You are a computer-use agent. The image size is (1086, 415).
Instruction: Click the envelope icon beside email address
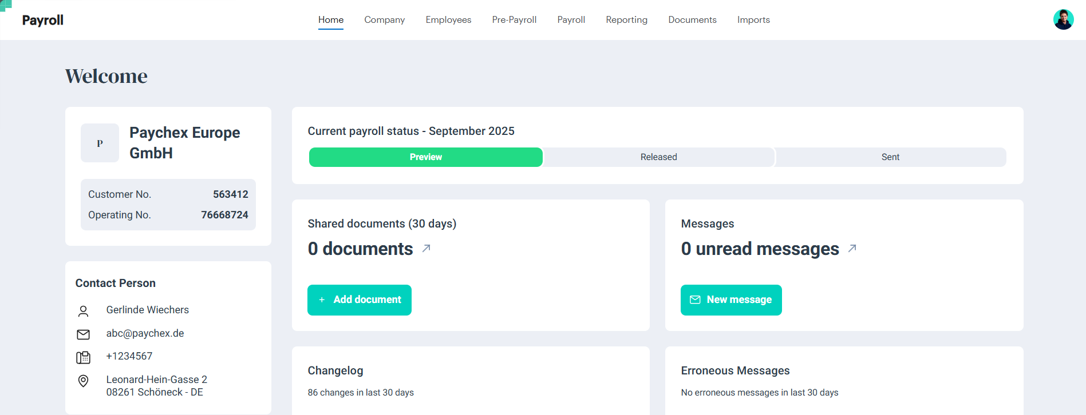point(83,334)
